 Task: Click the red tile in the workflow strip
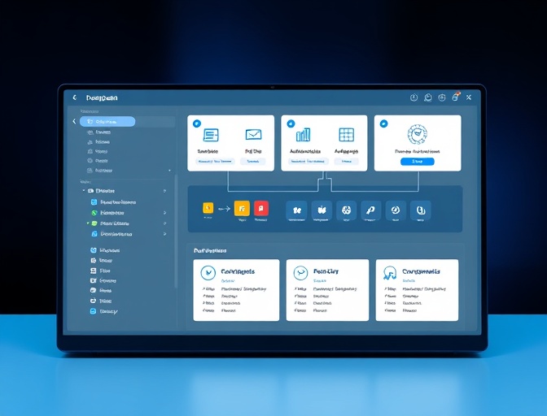(261, 209)
